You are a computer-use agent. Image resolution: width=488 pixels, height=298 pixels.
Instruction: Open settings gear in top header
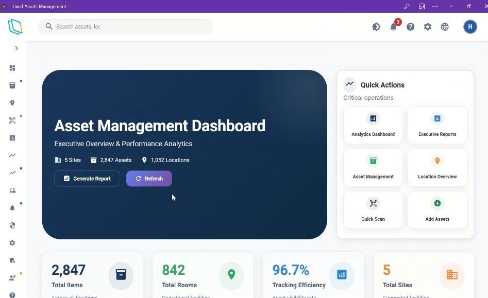pyautogui.click(x=427, y=27)
